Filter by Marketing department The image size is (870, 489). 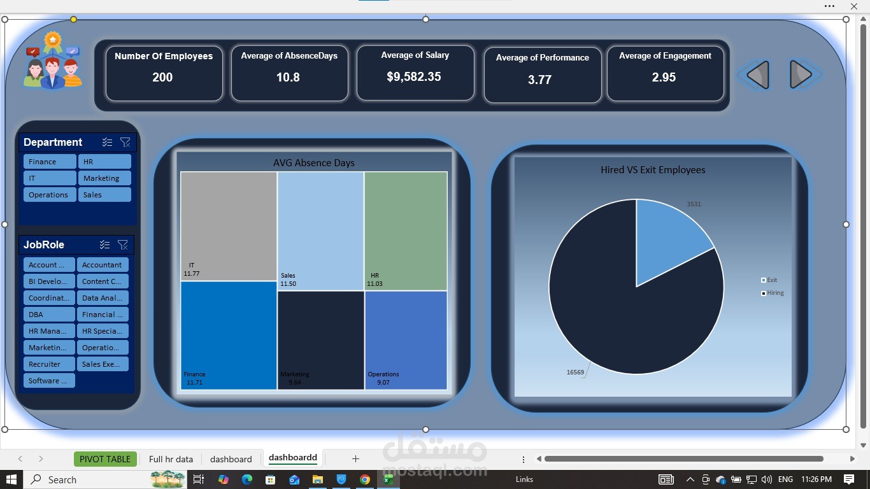coord(104,178)
